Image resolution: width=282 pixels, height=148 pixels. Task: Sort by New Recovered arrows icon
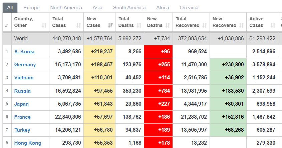[x=241, y=25]
